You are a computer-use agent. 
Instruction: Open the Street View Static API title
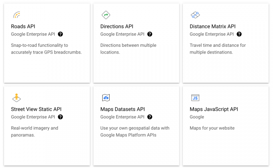click(x=36, y=109)
